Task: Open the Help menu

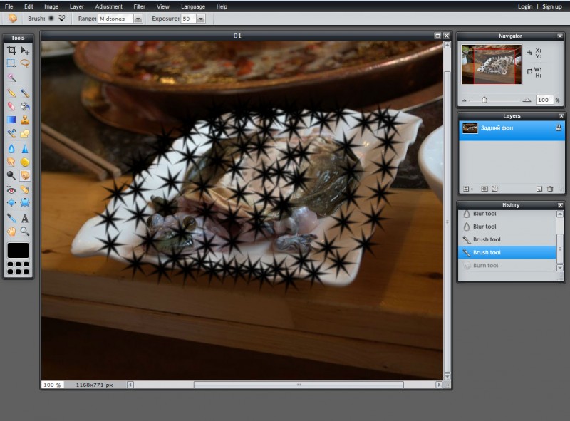Action: click(x=222, y=6)
